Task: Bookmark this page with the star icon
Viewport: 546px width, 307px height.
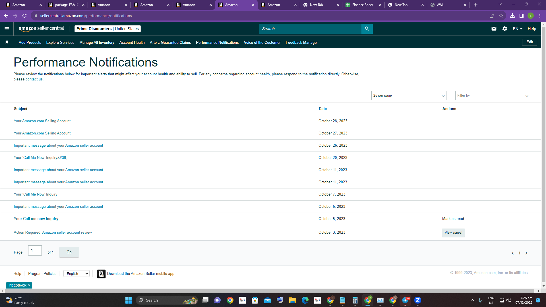Action: coord(501,16)
